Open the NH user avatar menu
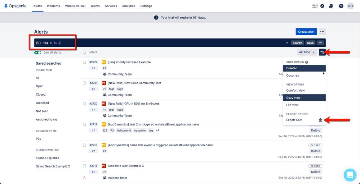The image size is (360, 184). [350, 6]
